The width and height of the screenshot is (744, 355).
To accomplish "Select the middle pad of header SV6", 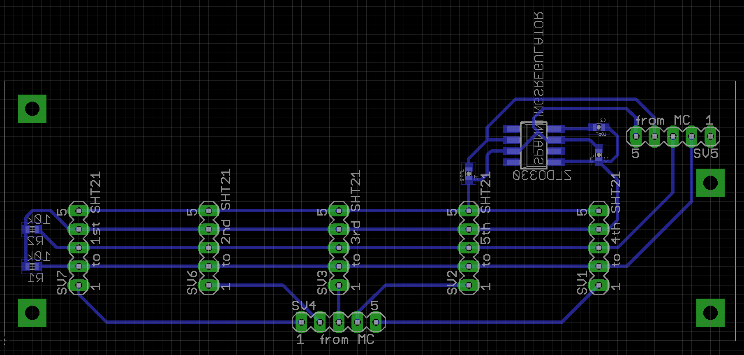I will click(208, 248).
